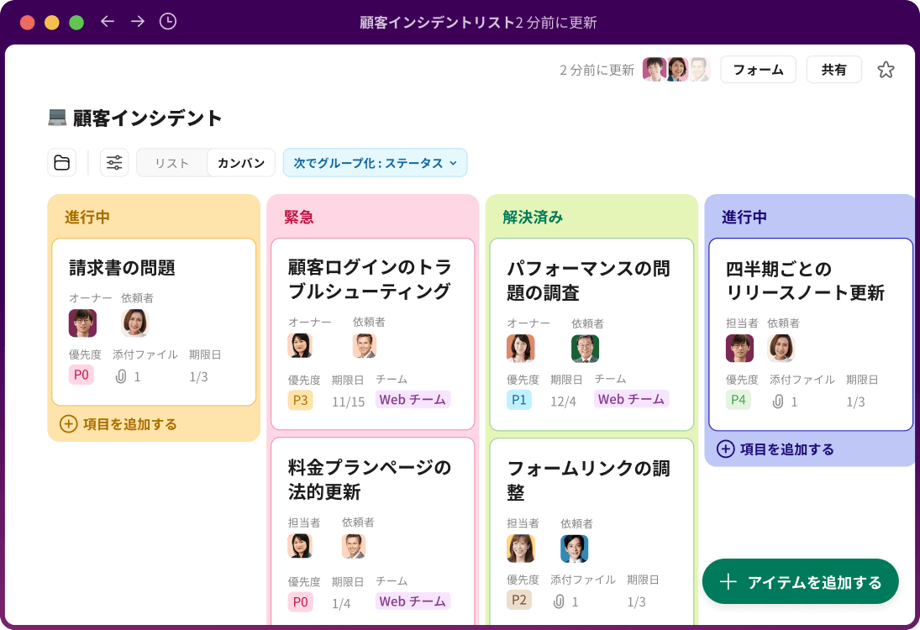
Task: Click the P3 priority chip on 顧客ログイン card
Action: (300, 399)
